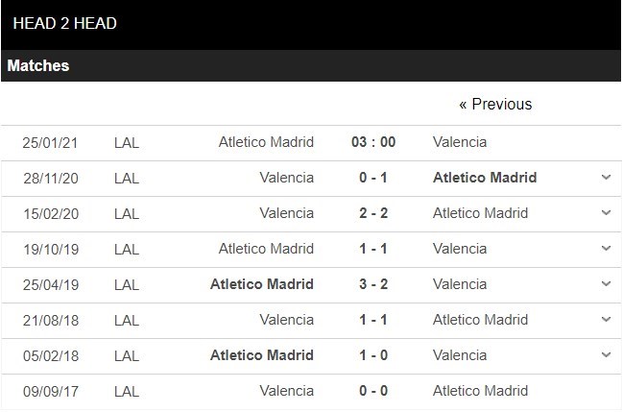Go to « Previous matches
Image resolution: width=623 pixels, height=412 pixels.
(x=494, y=104)
